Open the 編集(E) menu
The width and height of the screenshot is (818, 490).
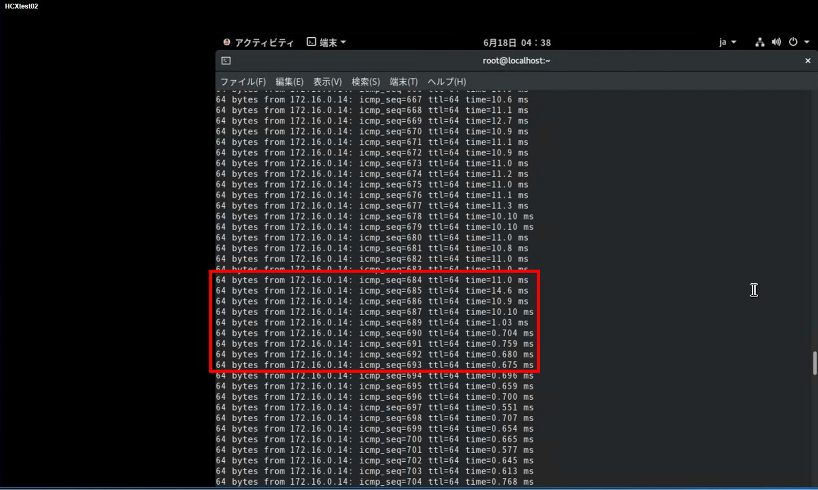coord(289,82)
